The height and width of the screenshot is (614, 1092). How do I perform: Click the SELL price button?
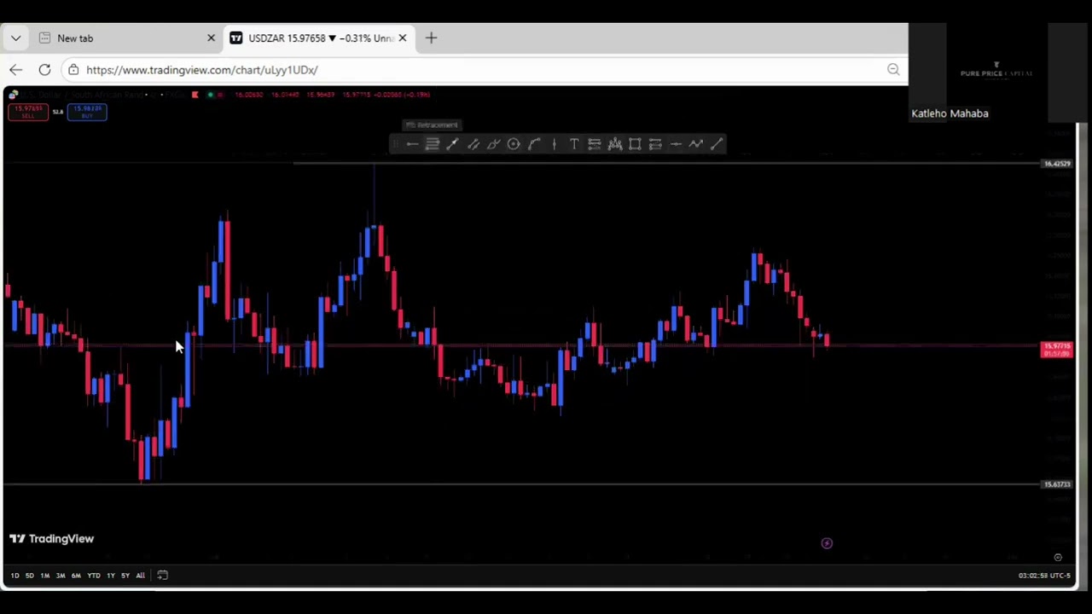coord(28,112)
